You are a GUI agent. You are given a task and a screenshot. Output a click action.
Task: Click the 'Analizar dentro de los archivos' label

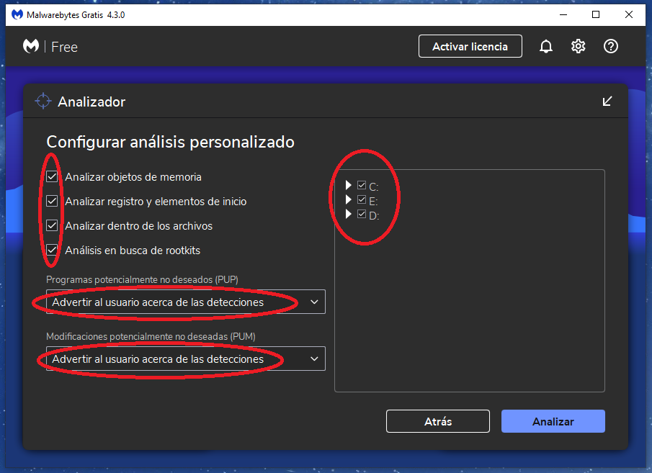[138, 226]
